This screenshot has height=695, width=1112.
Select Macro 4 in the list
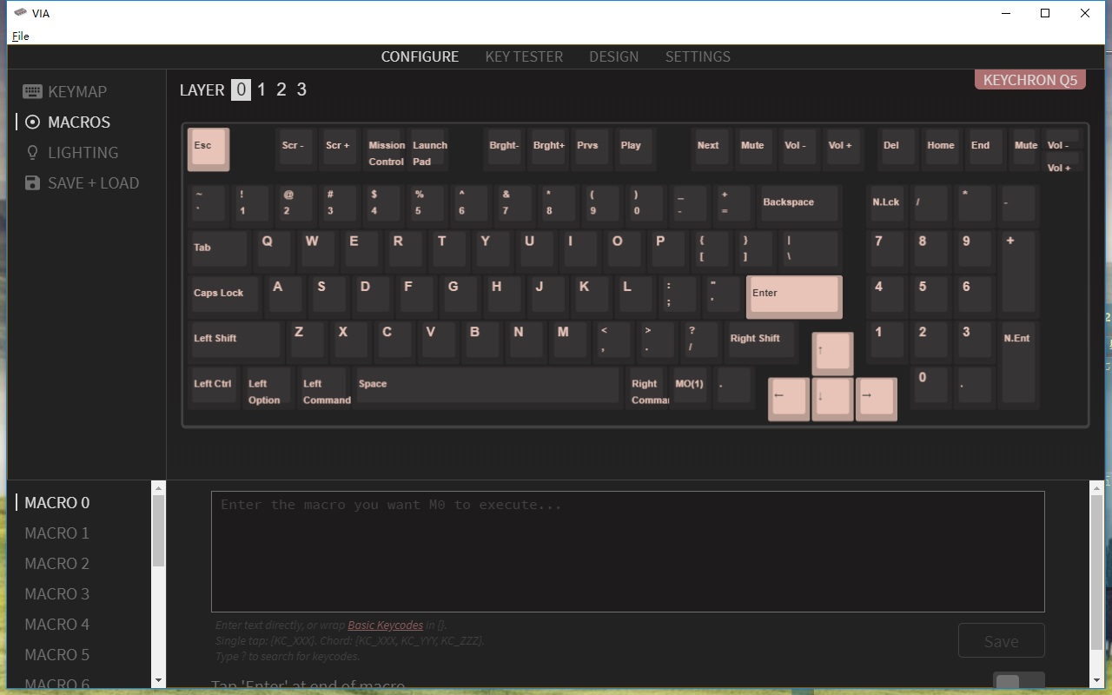pos(57,624)
